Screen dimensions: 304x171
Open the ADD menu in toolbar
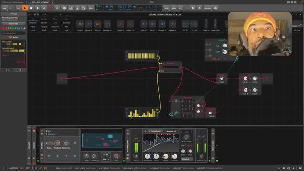(166, 8)
